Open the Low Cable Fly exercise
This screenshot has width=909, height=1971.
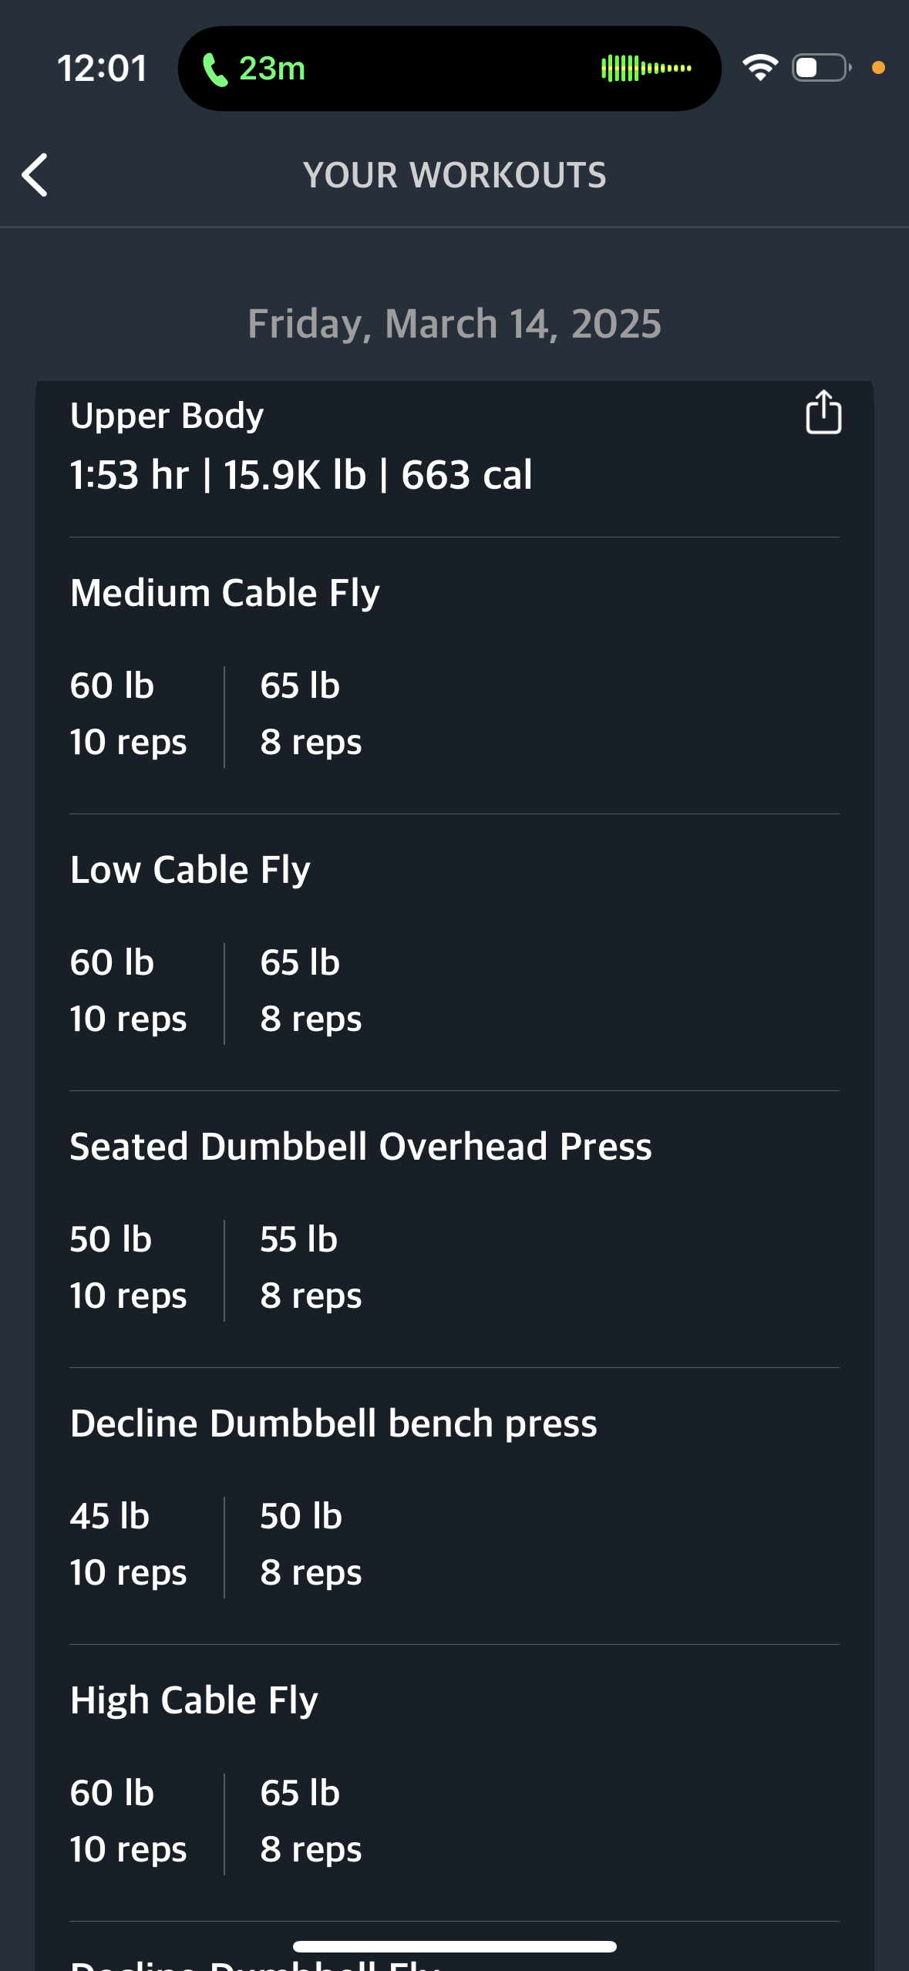tap(190, 870)
